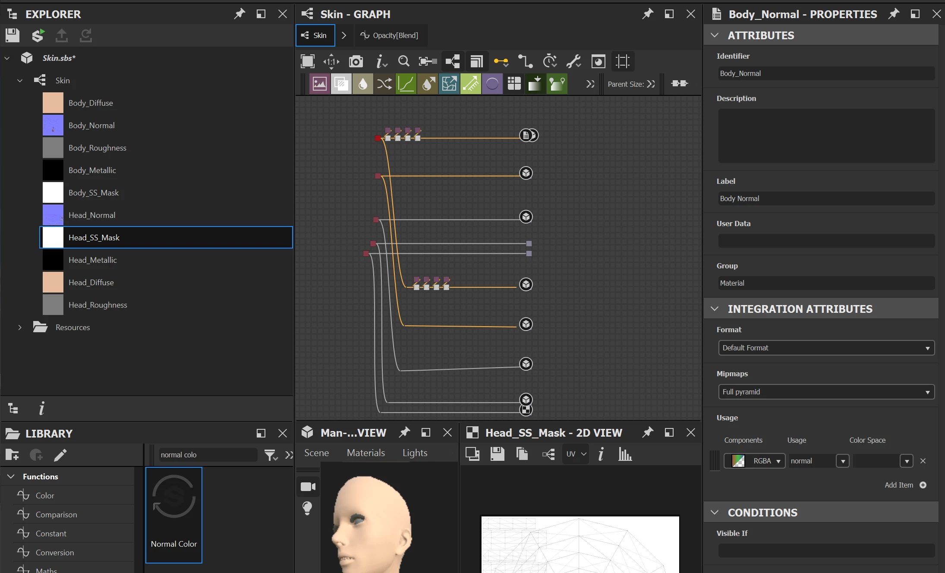Open the Mipmaps Full pyramid dropdown
The height and width of the screenshot is (573, 945).
click(x=826, y=392)
